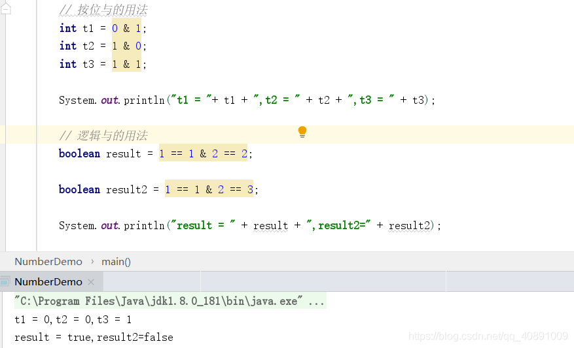Screen dimensions: 574x348
Task: Collapse the code block fold marker
Action: click(x=5, y=9)
